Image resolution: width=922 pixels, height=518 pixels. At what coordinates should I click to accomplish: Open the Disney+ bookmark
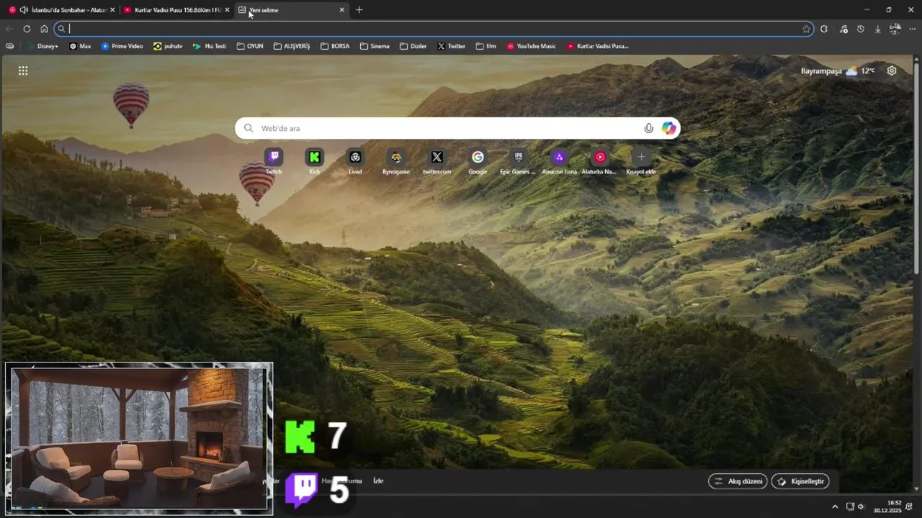42,46
